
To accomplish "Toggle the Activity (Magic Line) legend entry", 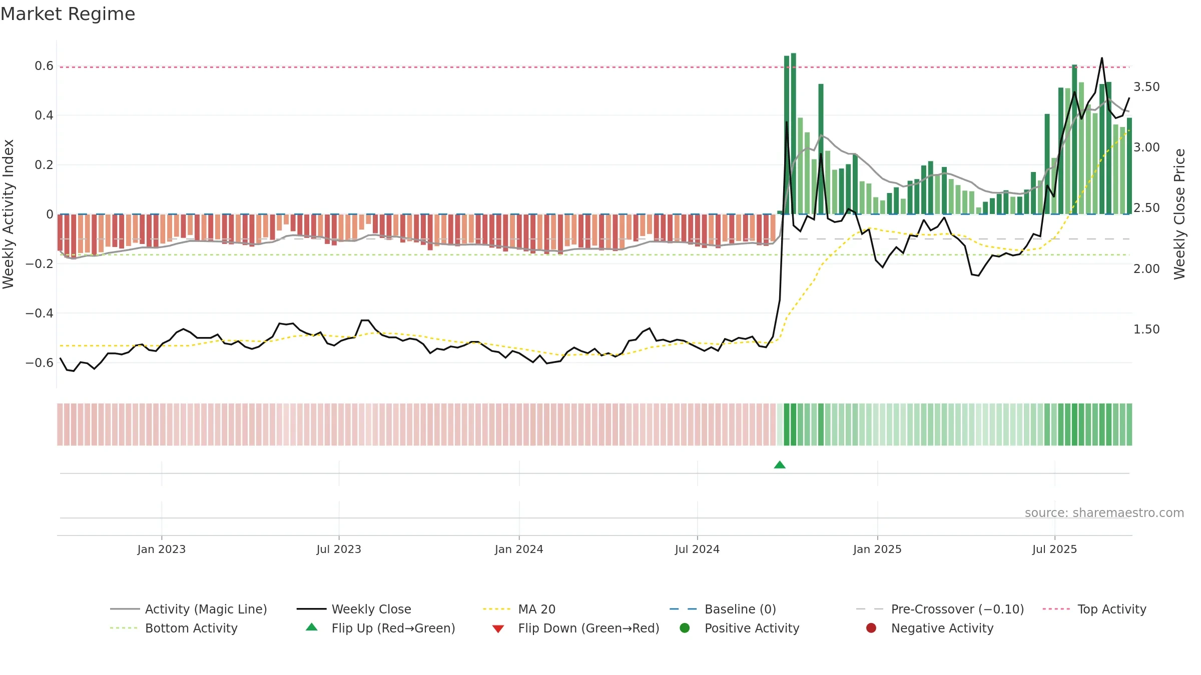I will (x=189, y=609).
